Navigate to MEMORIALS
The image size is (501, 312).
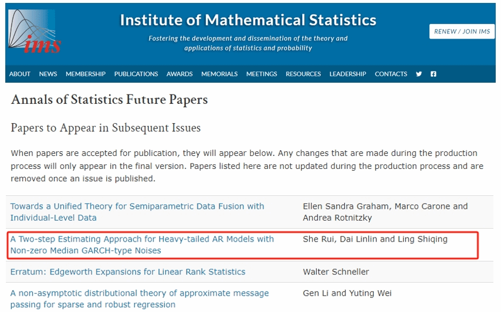tap(219, 74)
